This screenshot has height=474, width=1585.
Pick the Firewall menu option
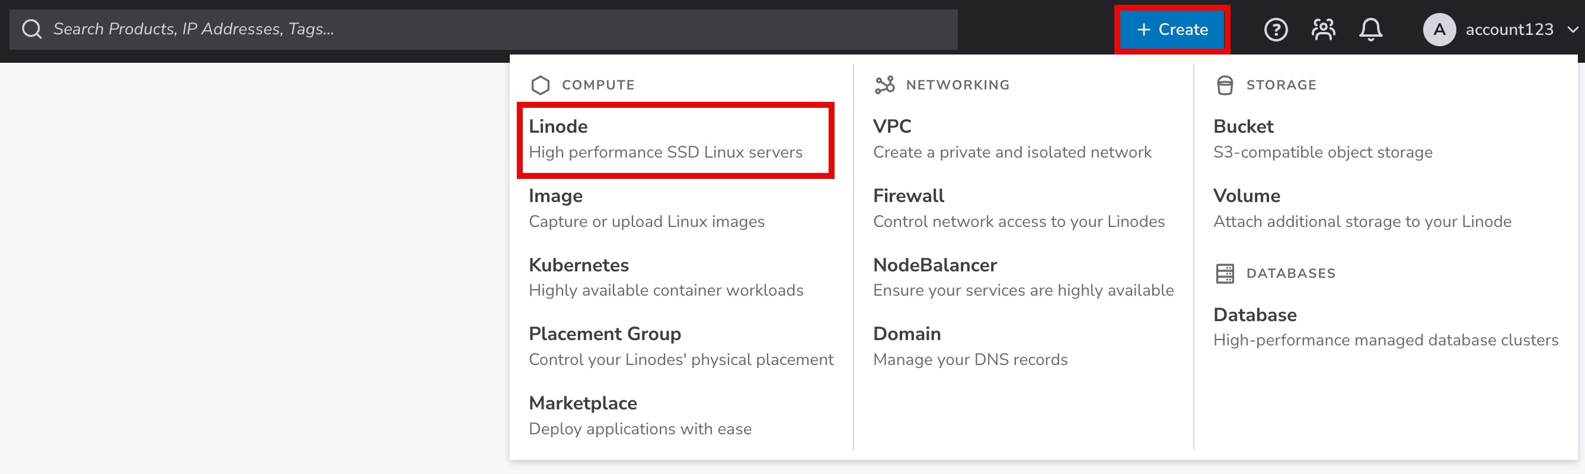tap(1018, 209)
